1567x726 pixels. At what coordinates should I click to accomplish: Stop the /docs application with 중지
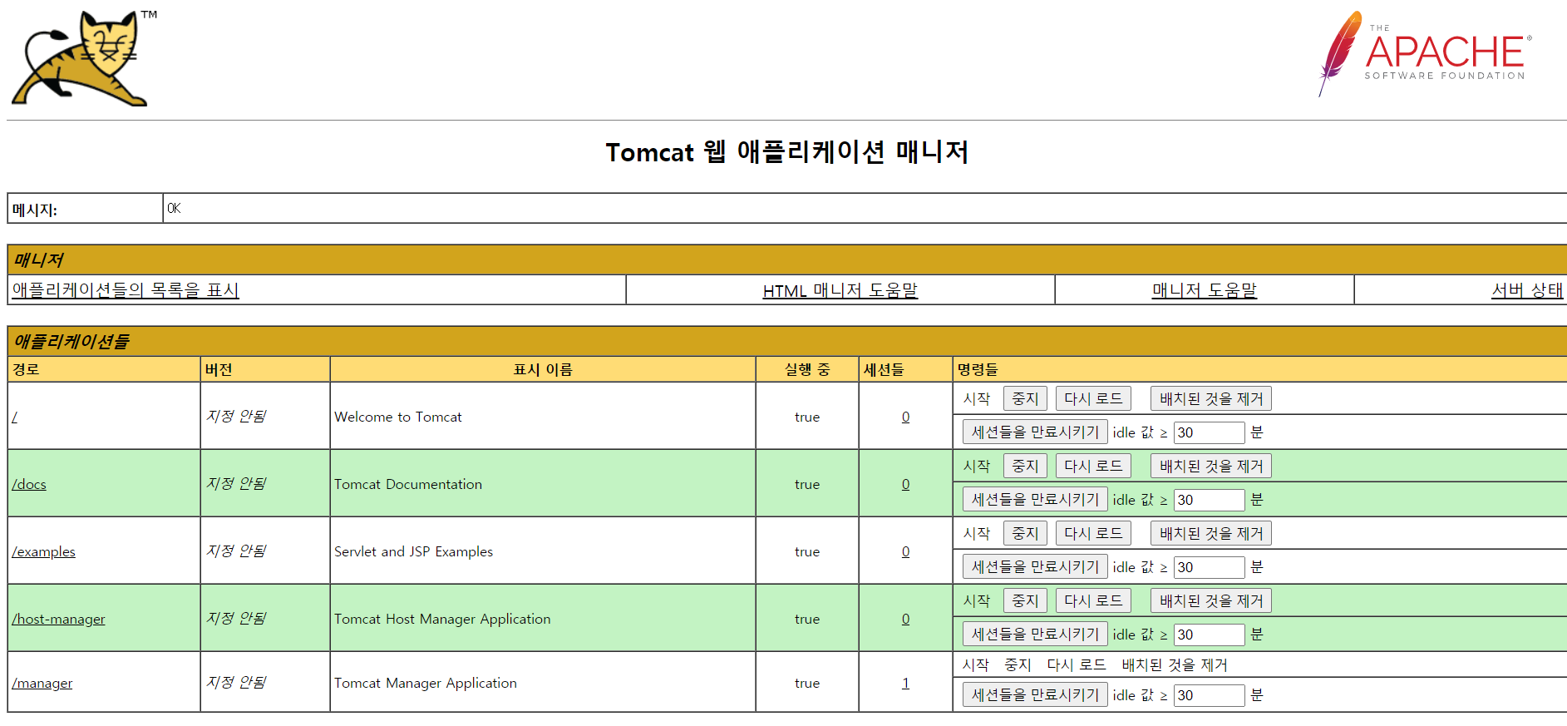click(1025, 467)
